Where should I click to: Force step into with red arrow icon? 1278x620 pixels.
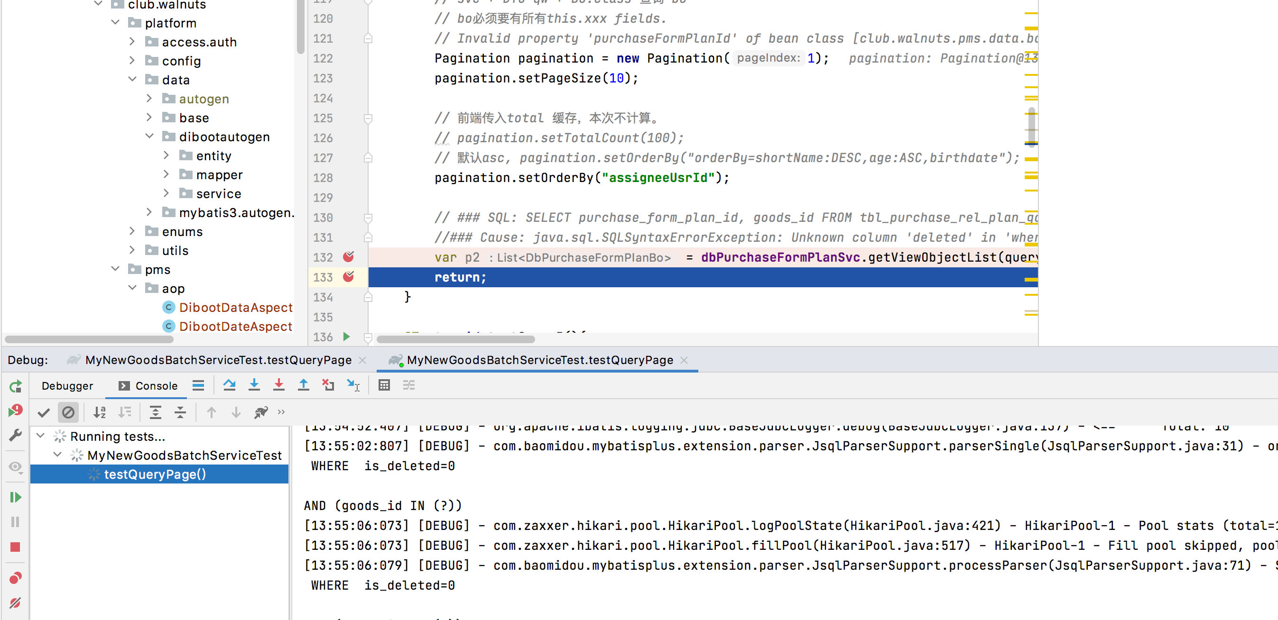(279, 385)
